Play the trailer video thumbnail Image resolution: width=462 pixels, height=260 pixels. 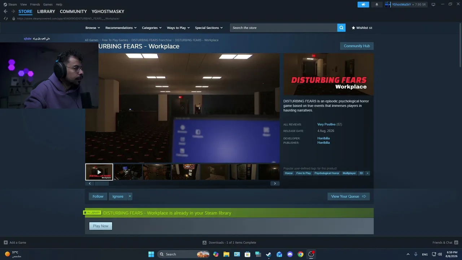99,172
